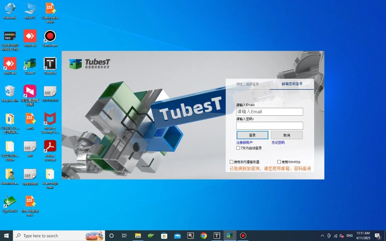Viewport: 386px width, 241px height.
Task: Focus the Email input field
Action: pyautogui.click(x=269, y=112)
